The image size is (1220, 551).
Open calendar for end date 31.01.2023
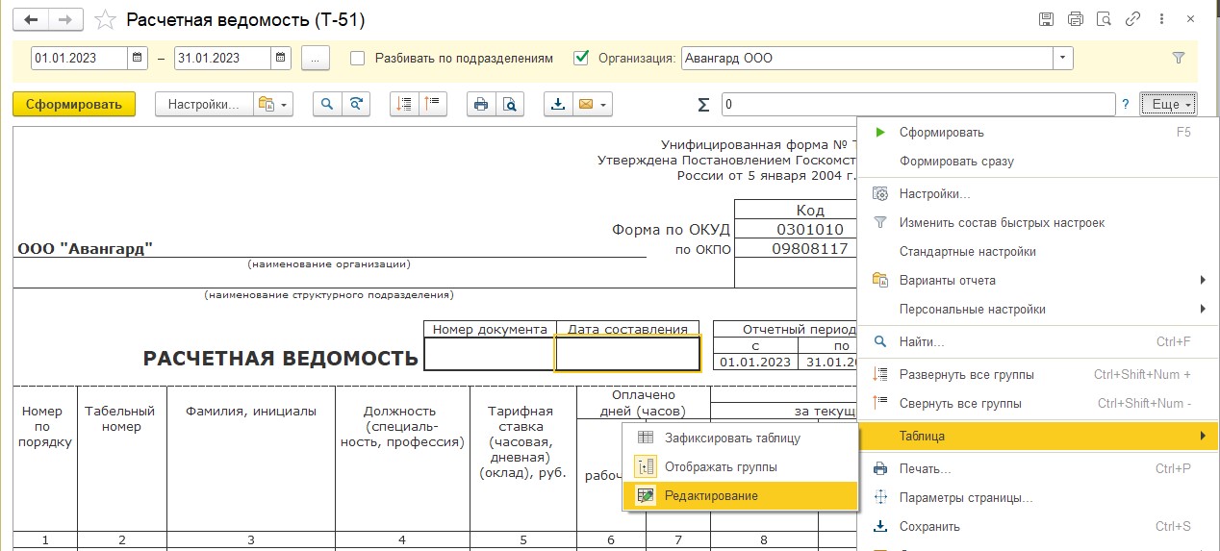coord(282,58)
